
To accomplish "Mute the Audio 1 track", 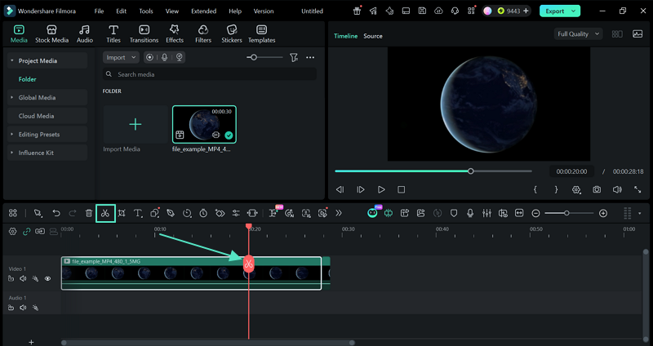I will 24,308.
